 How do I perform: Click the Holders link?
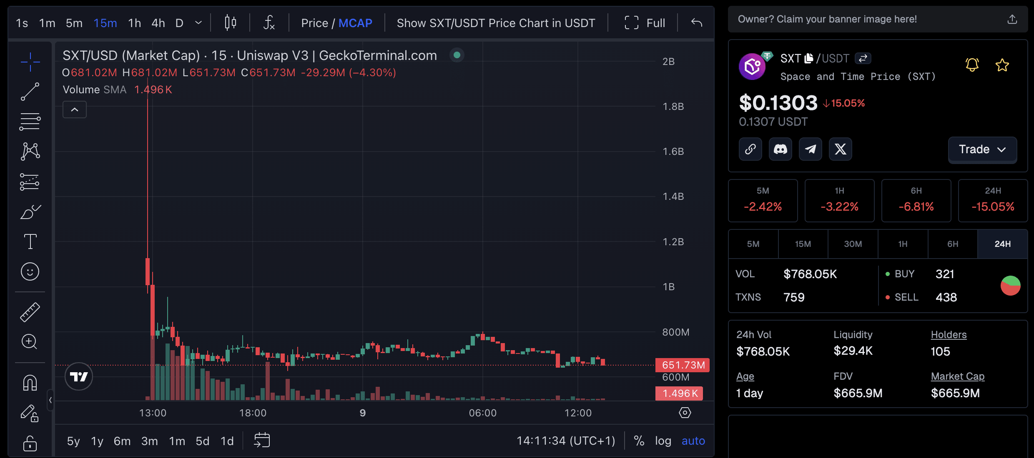pos(949,335)
